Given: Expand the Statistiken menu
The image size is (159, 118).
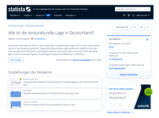Looking at the screenshot, I should 15,15.
